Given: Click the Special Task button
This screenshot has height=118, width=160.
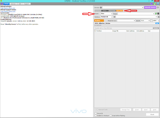Looking at the screenshot, I should pyautogui.click(x=102, y=110).
